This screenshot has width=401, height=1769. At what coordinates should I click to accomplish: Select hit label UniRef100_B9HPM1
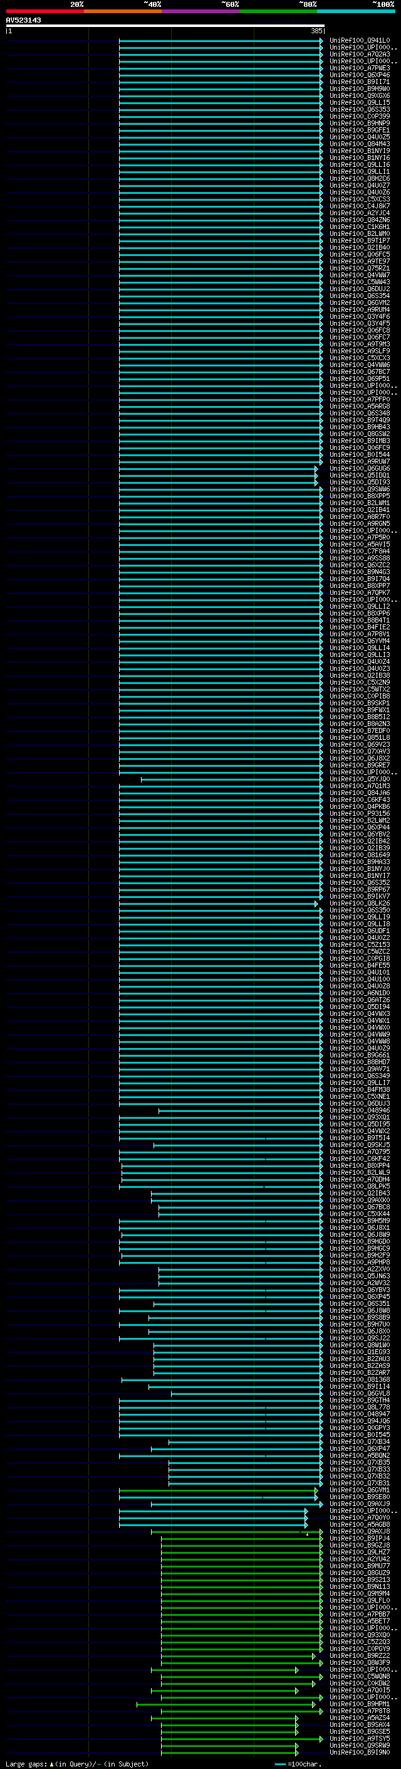click(x=359, y=1703)
